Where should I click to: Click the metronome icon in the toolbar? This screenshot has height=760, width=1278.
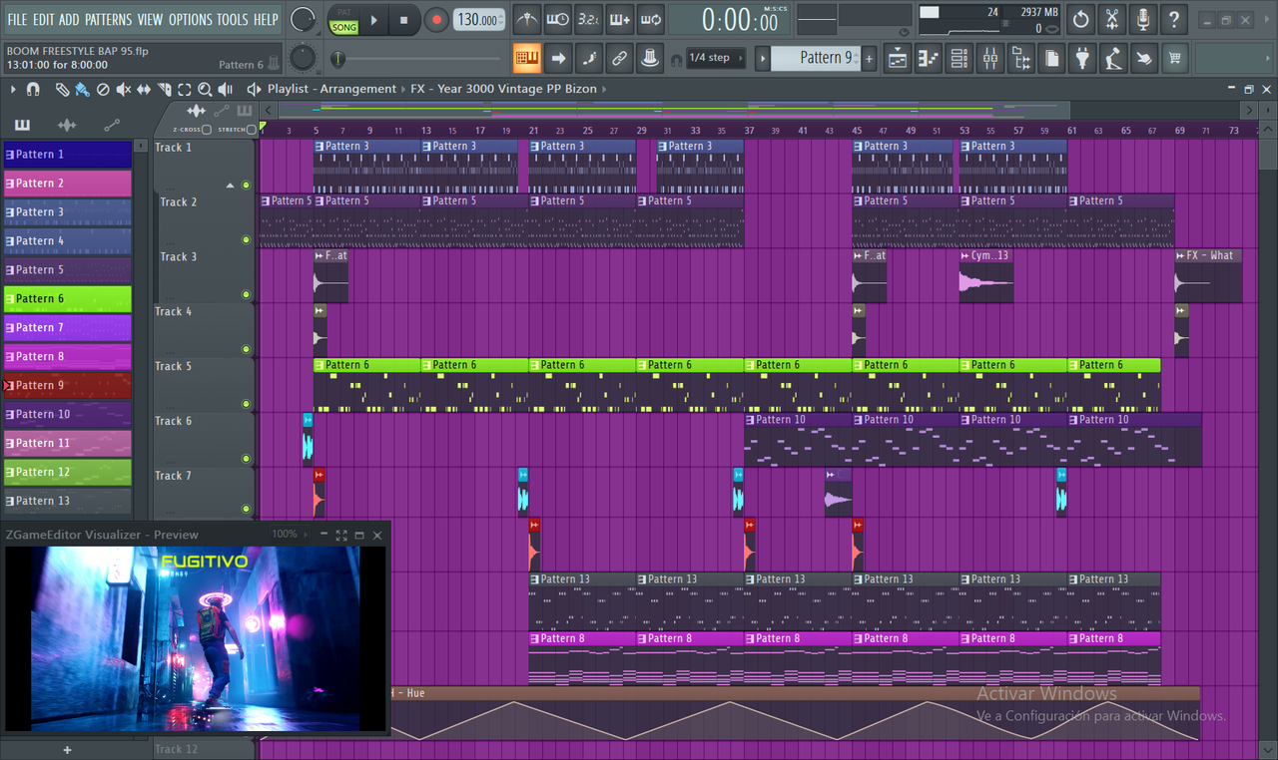(526, 19)
